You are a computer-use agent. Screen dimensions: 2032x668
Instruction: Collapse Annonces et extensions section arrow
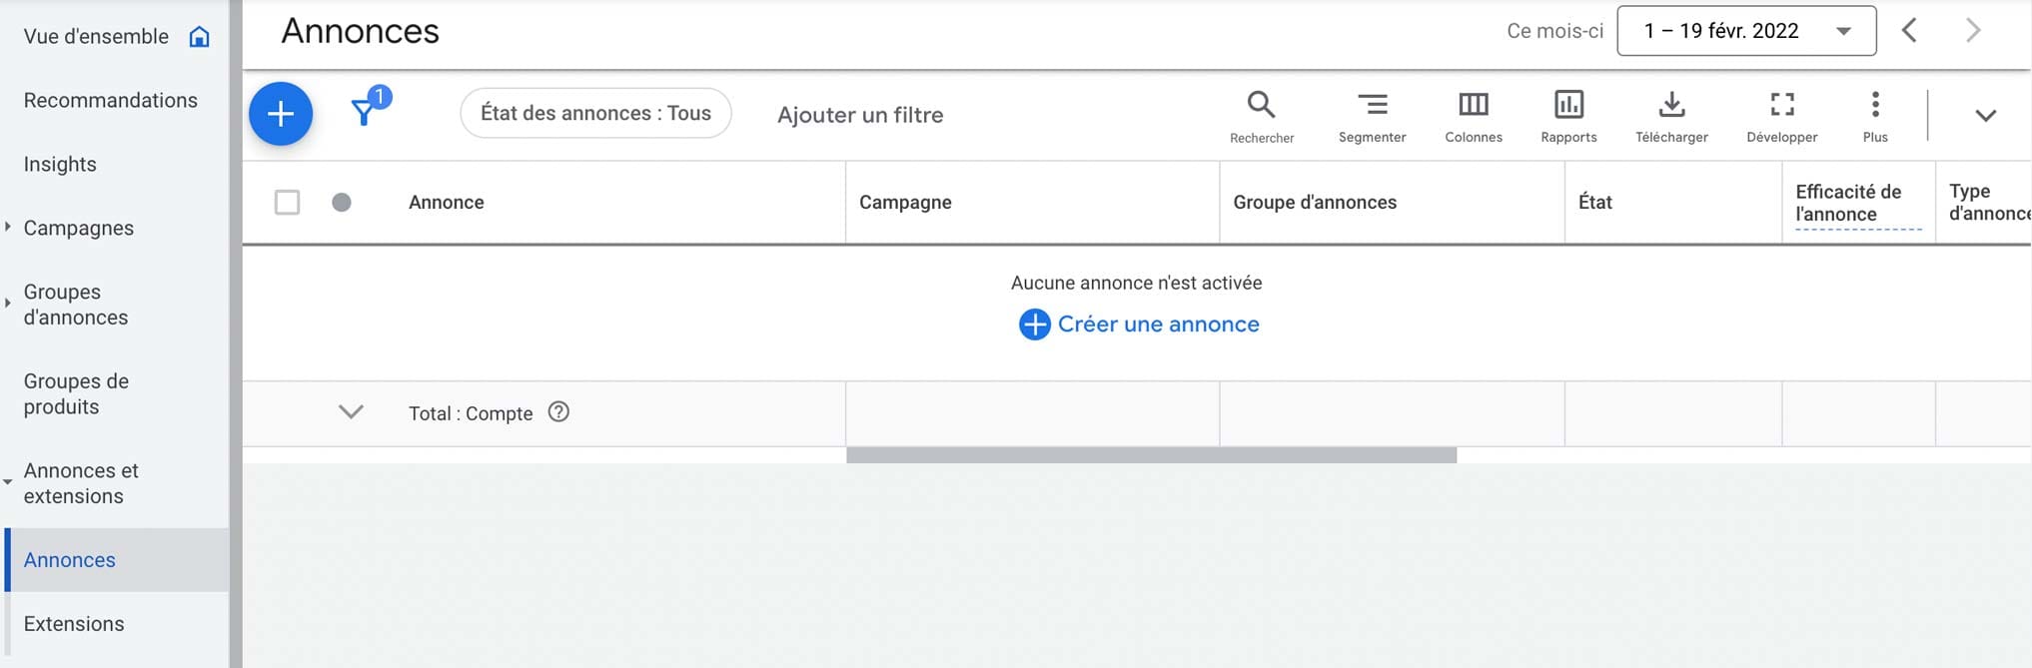pos(8,482)
